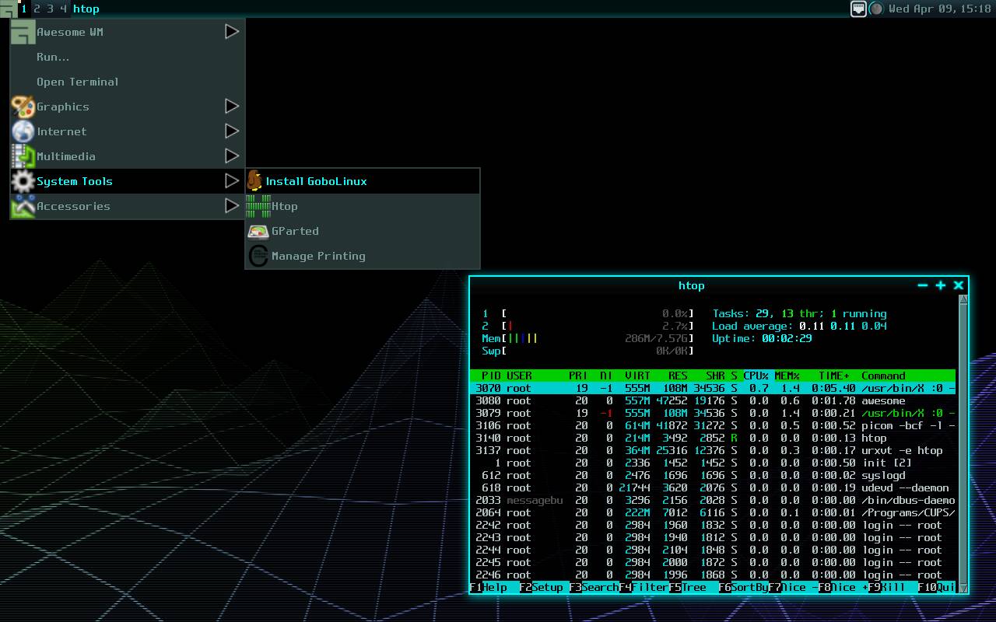Click the Install GoboLinux monkey icon
The height and width of the screenshot is (622, 996).
257,180
